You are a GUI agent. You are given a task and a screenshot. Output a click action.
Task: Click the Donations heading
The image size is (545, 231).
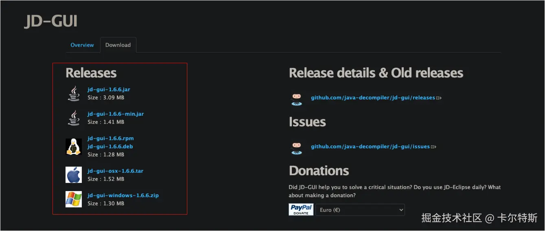[x=319, y=171]
